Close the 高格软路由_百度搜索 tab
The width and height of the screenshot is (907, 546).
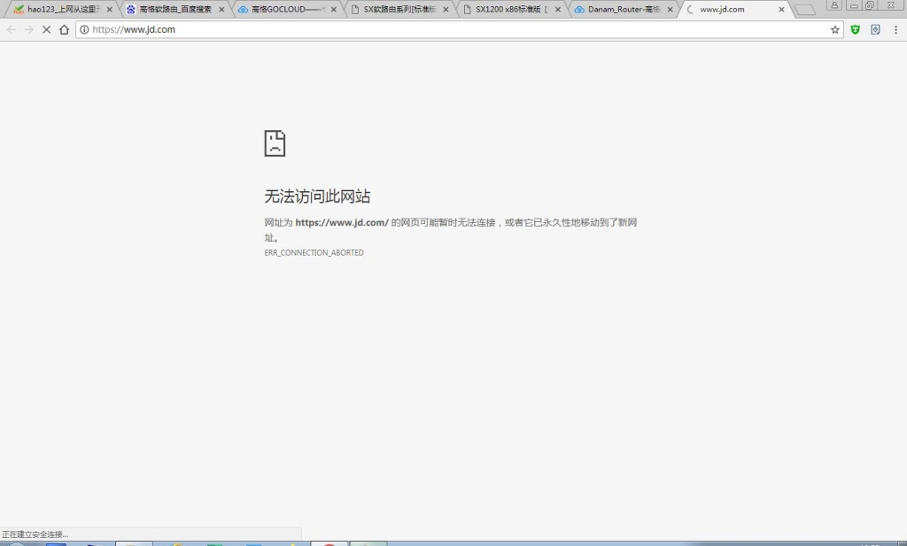pos(221,9)
